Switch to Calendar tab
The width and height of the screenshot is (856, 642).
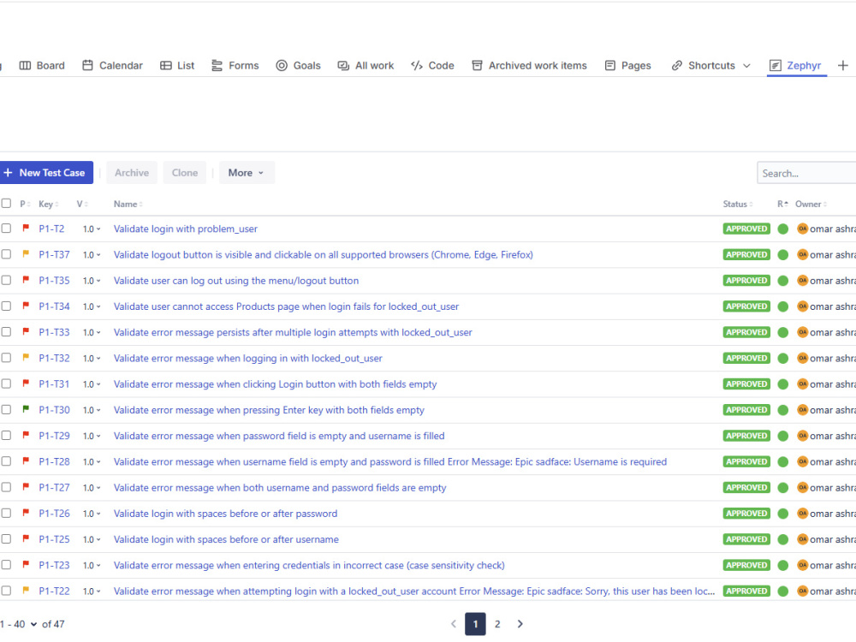(x=112, y=66)
